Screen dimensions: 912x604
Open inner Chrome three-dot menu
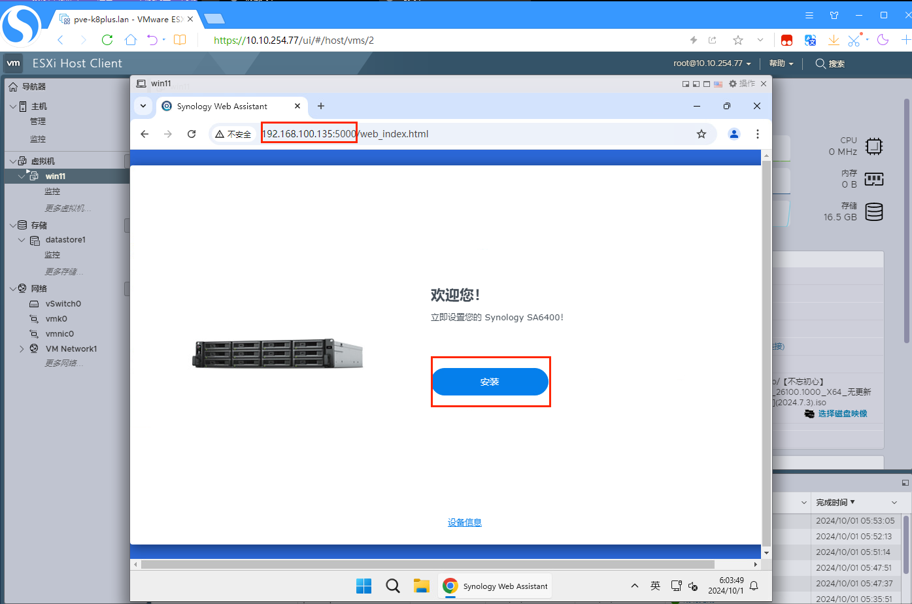pyautogui.click(x=758, y=134)
